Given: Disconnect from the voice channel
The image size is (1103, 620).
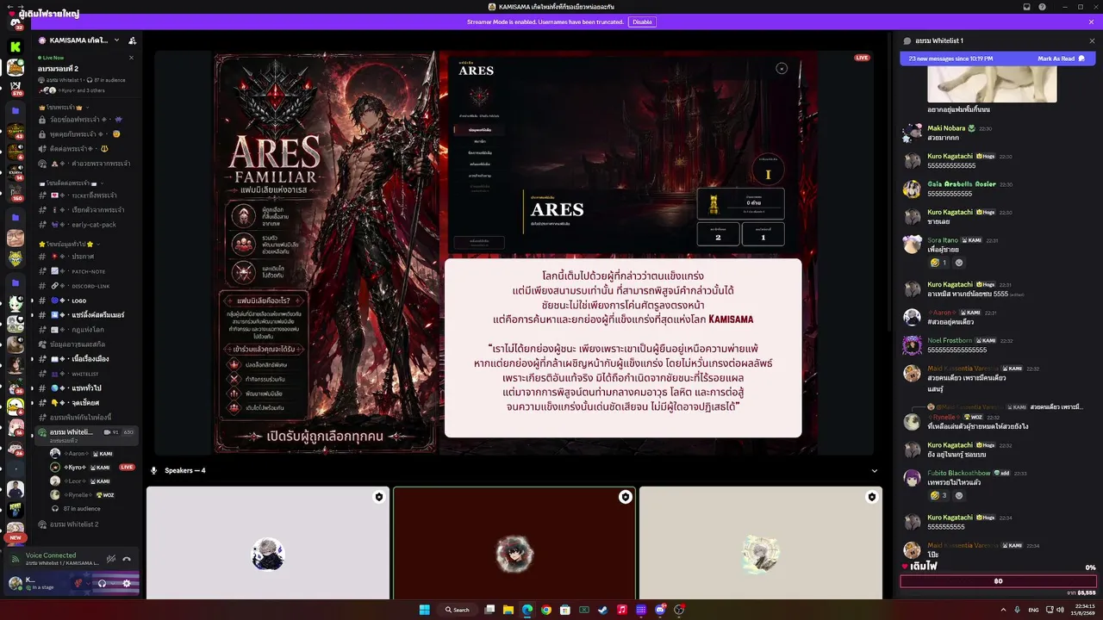Looking at the screenshot, I should tap(127, 559).
